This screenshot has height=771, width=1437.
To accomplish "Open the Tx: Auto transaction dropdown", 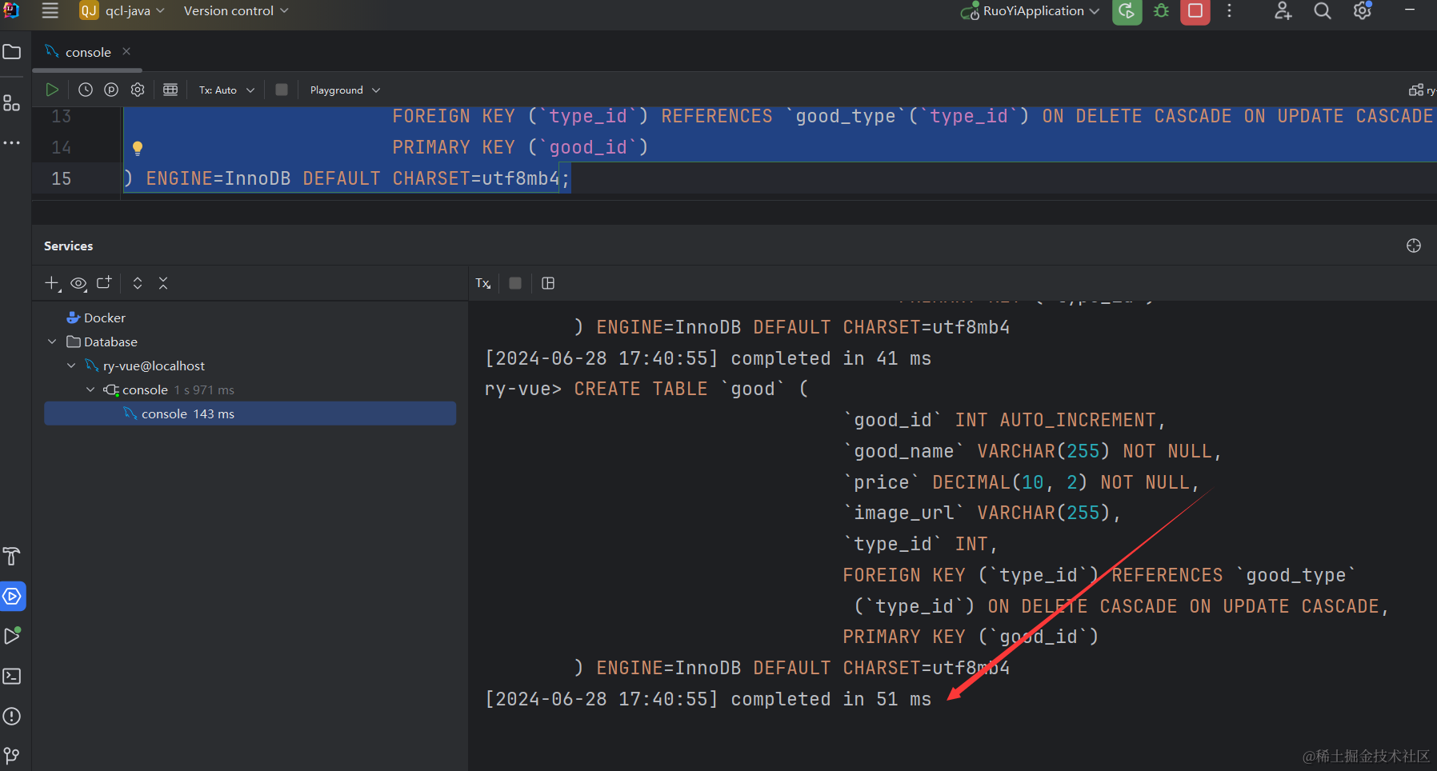I will (226, 90).
